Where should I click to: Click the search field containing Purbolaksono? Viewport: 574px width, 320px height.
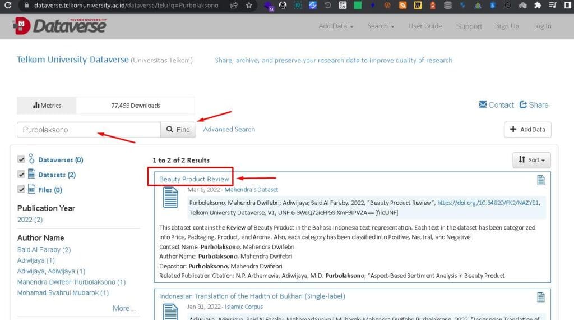89,130
